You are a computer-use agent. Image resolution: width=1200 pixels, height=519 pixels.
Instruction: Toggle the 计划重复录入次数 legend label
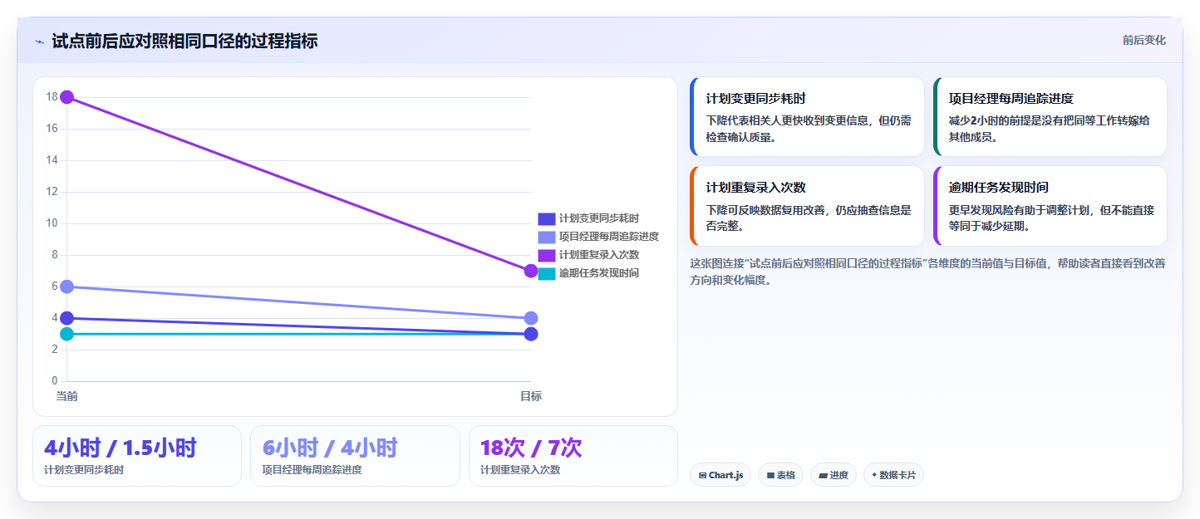(x=598, y=255)
